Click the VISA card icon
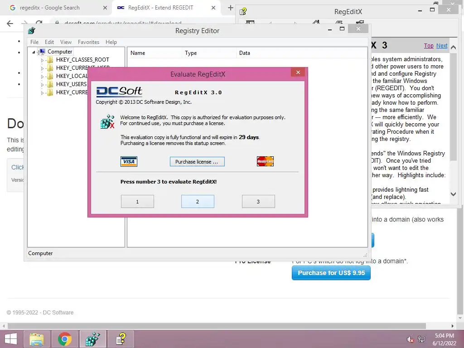This screenshot has width=464, height=348. pyautogui.click(x=129, y=162)
